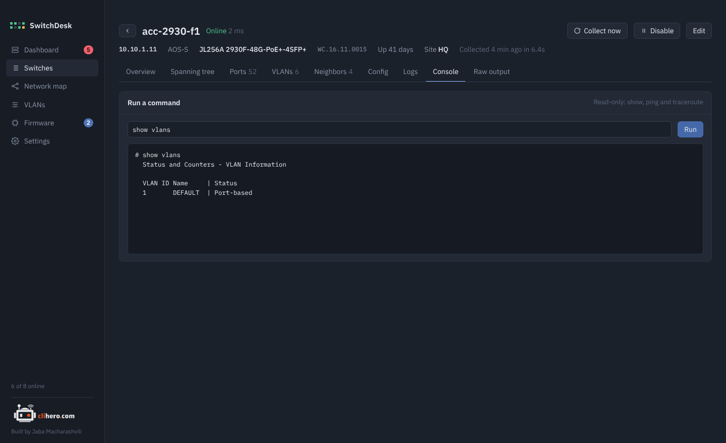Open Network map from the sidebar
This screenshot has width=726, height=443.
(52, 86)
